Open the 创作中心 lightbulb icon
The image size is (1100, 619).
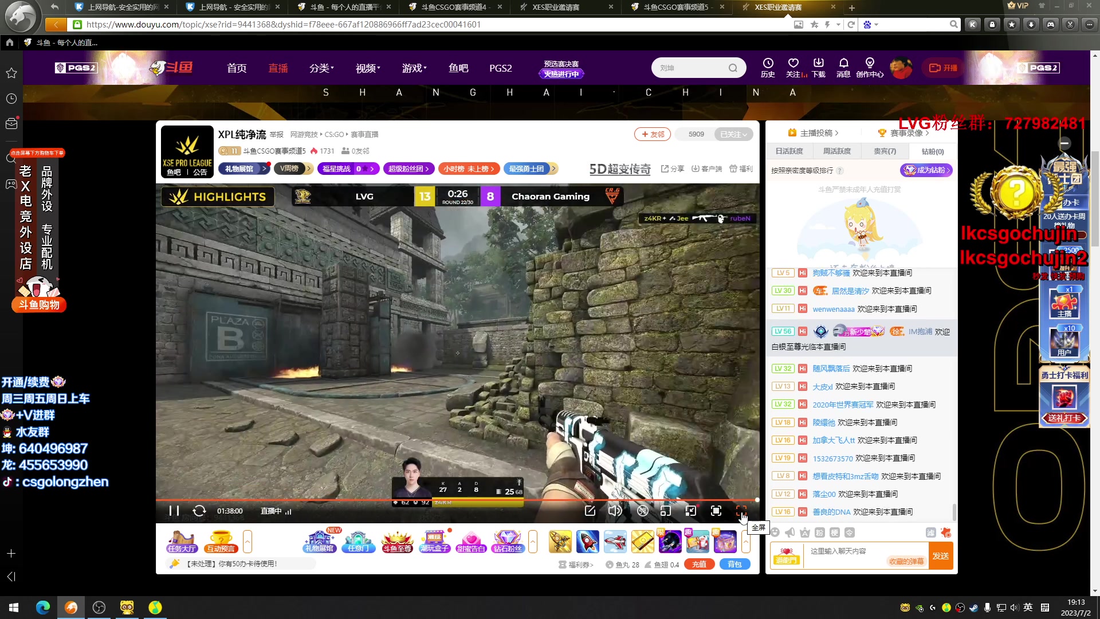click(870, 68)
